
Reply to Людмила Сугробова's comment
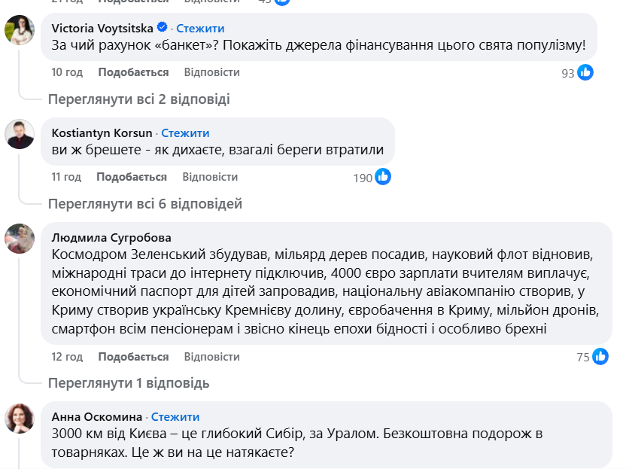(x=212, y=357)
